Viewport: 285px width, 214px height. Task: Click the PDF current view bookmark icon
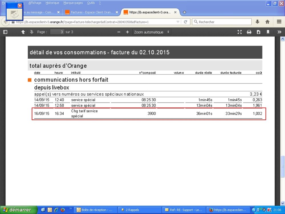(268, 32)
